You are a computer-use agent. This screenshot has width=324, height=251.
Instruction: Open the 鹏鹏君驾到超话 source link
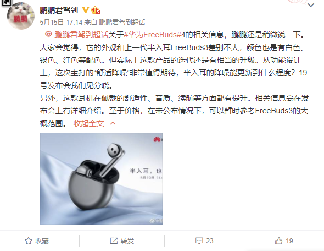click(122, 22)
